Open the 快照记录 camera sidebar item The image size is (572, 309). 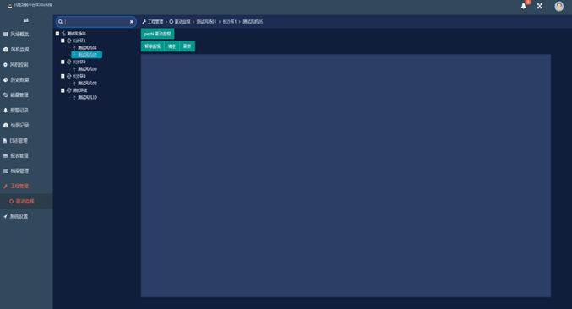(16, 125)
